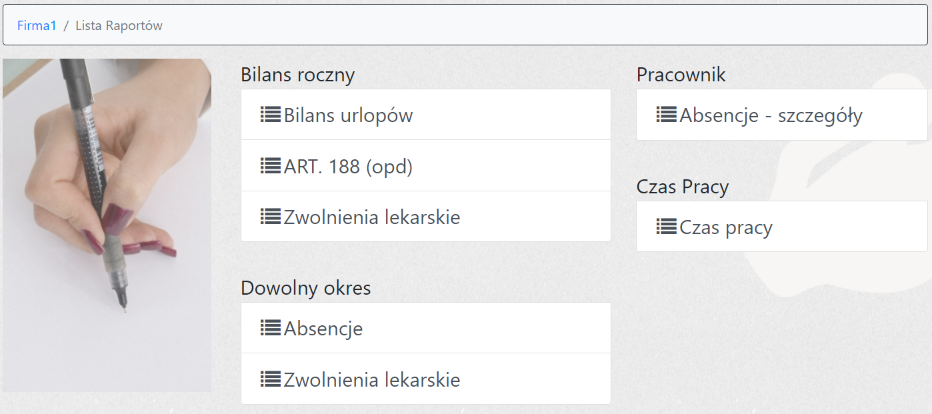Image resolution: width=932 pixels, height=414 pixels.
Task: Click the Czas Pracy section heading
Action: 682,187
